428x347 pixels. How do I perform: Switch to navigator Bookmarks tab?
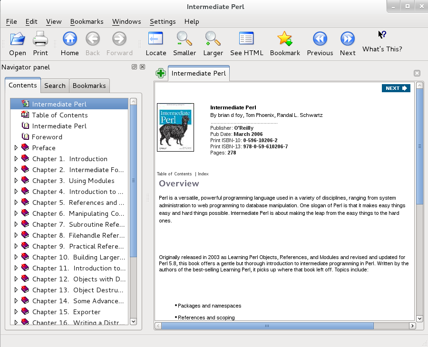point(89,86)
